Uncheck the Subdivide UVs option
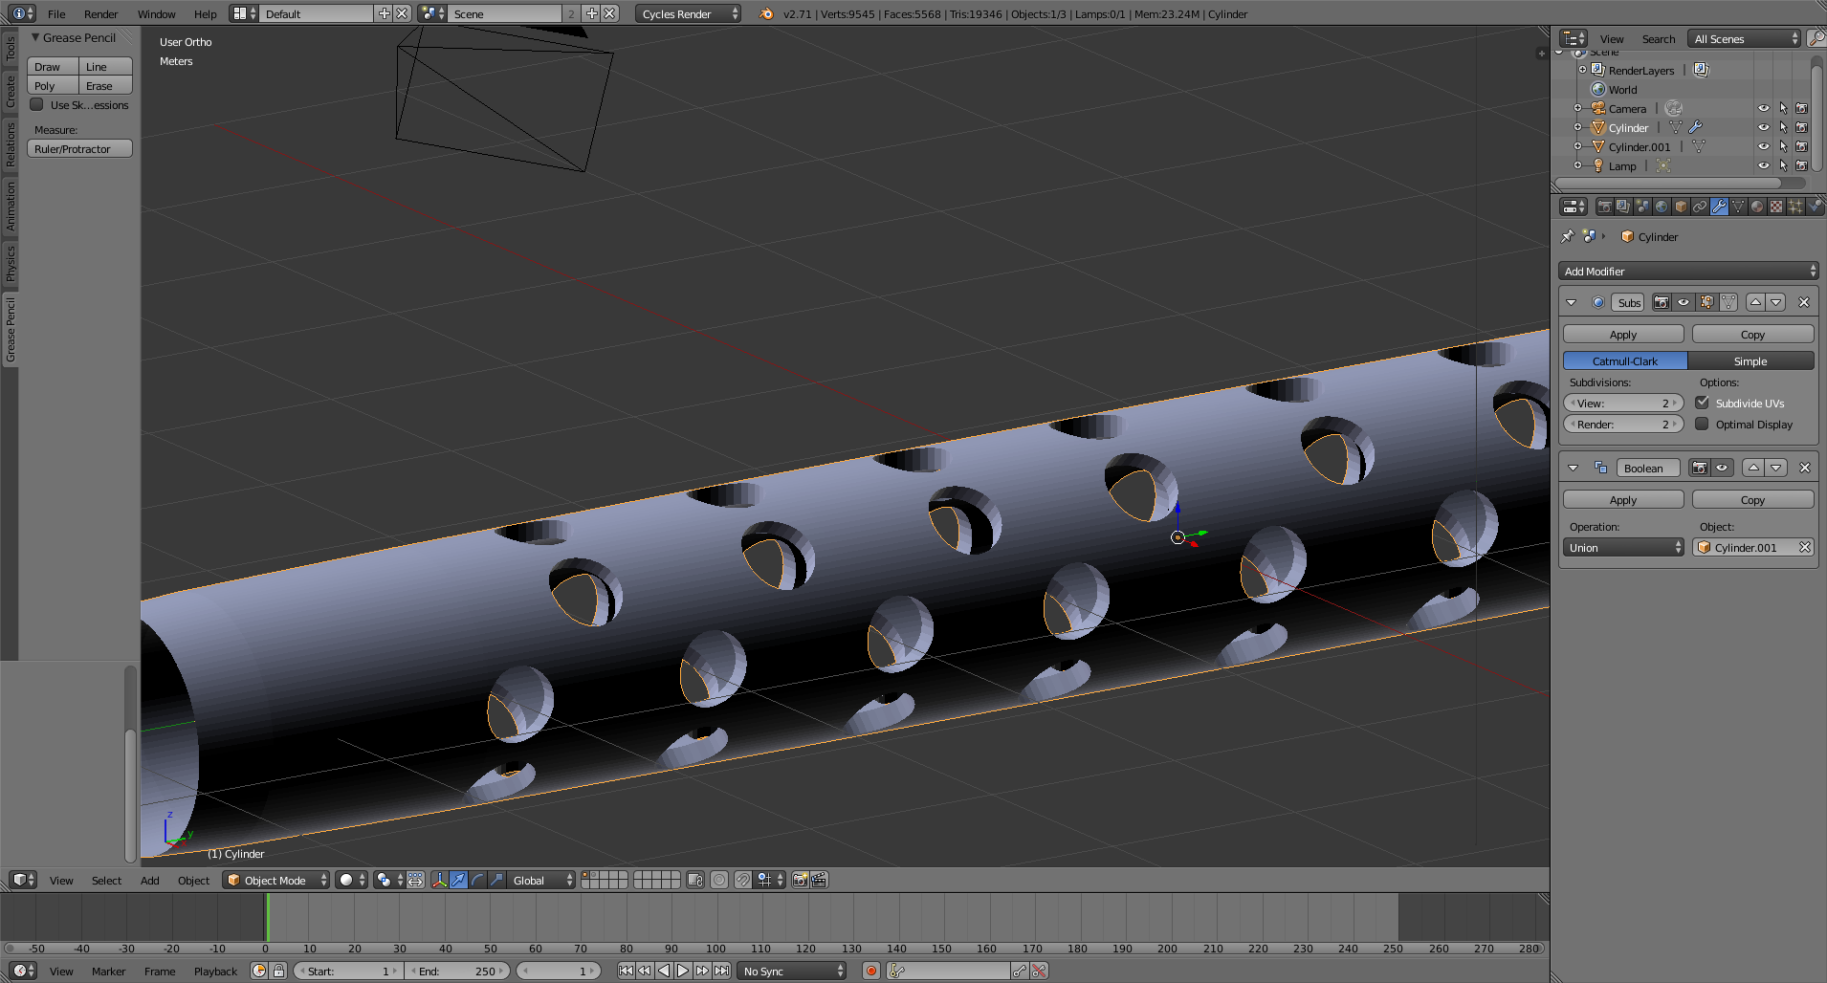Viewport: 1827px width, 983px height. tap(1702, 403)
